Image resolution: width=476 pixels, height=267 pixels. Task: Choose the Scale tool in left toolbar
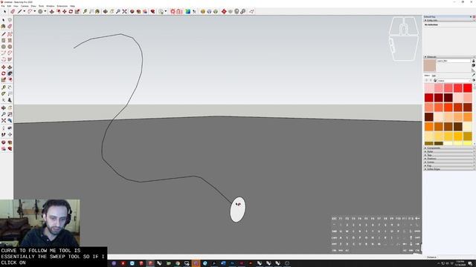pyautogui.click(x=3, y=79)
